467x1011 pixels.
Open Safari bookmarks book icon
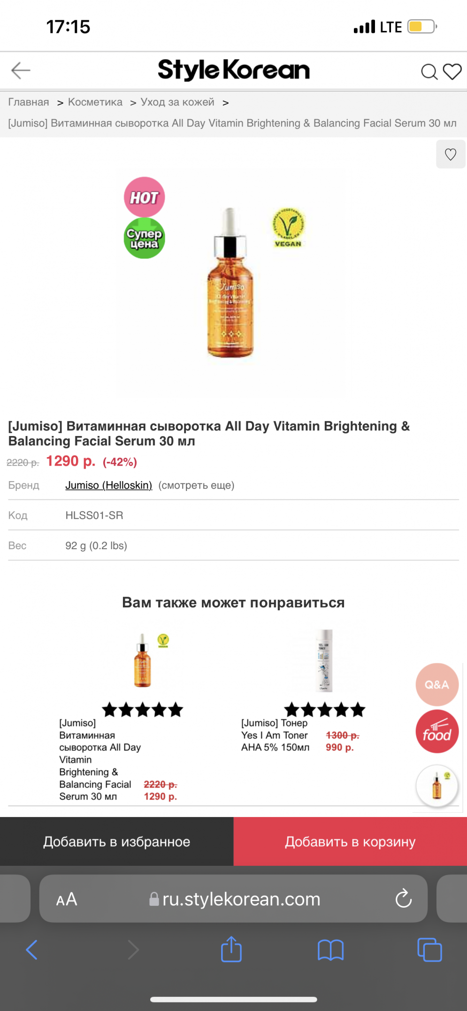(330, 950)
